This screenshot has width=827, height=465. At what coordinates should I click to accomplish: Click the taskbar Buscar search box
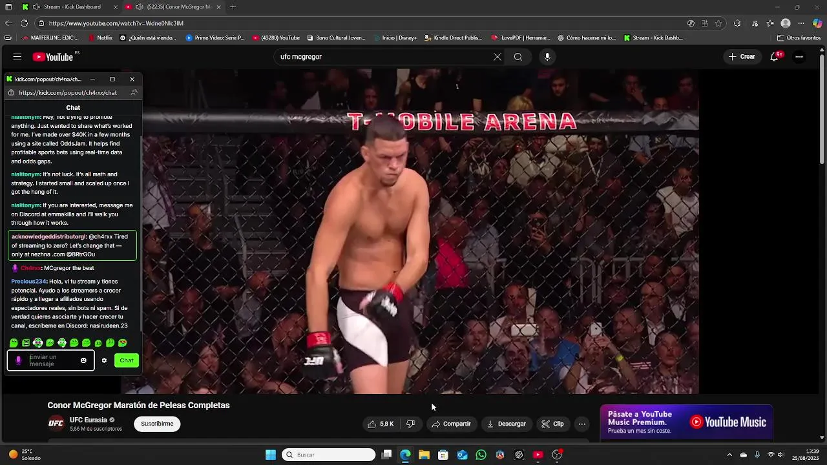click(x=329, y=455)
